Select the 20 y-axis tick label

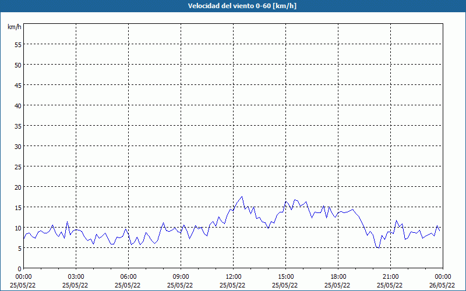coord(18,187)
